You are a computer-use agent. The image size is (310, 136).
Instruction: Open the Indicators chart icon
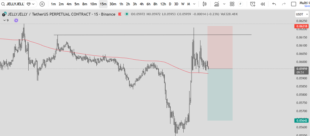coord(217,4)
